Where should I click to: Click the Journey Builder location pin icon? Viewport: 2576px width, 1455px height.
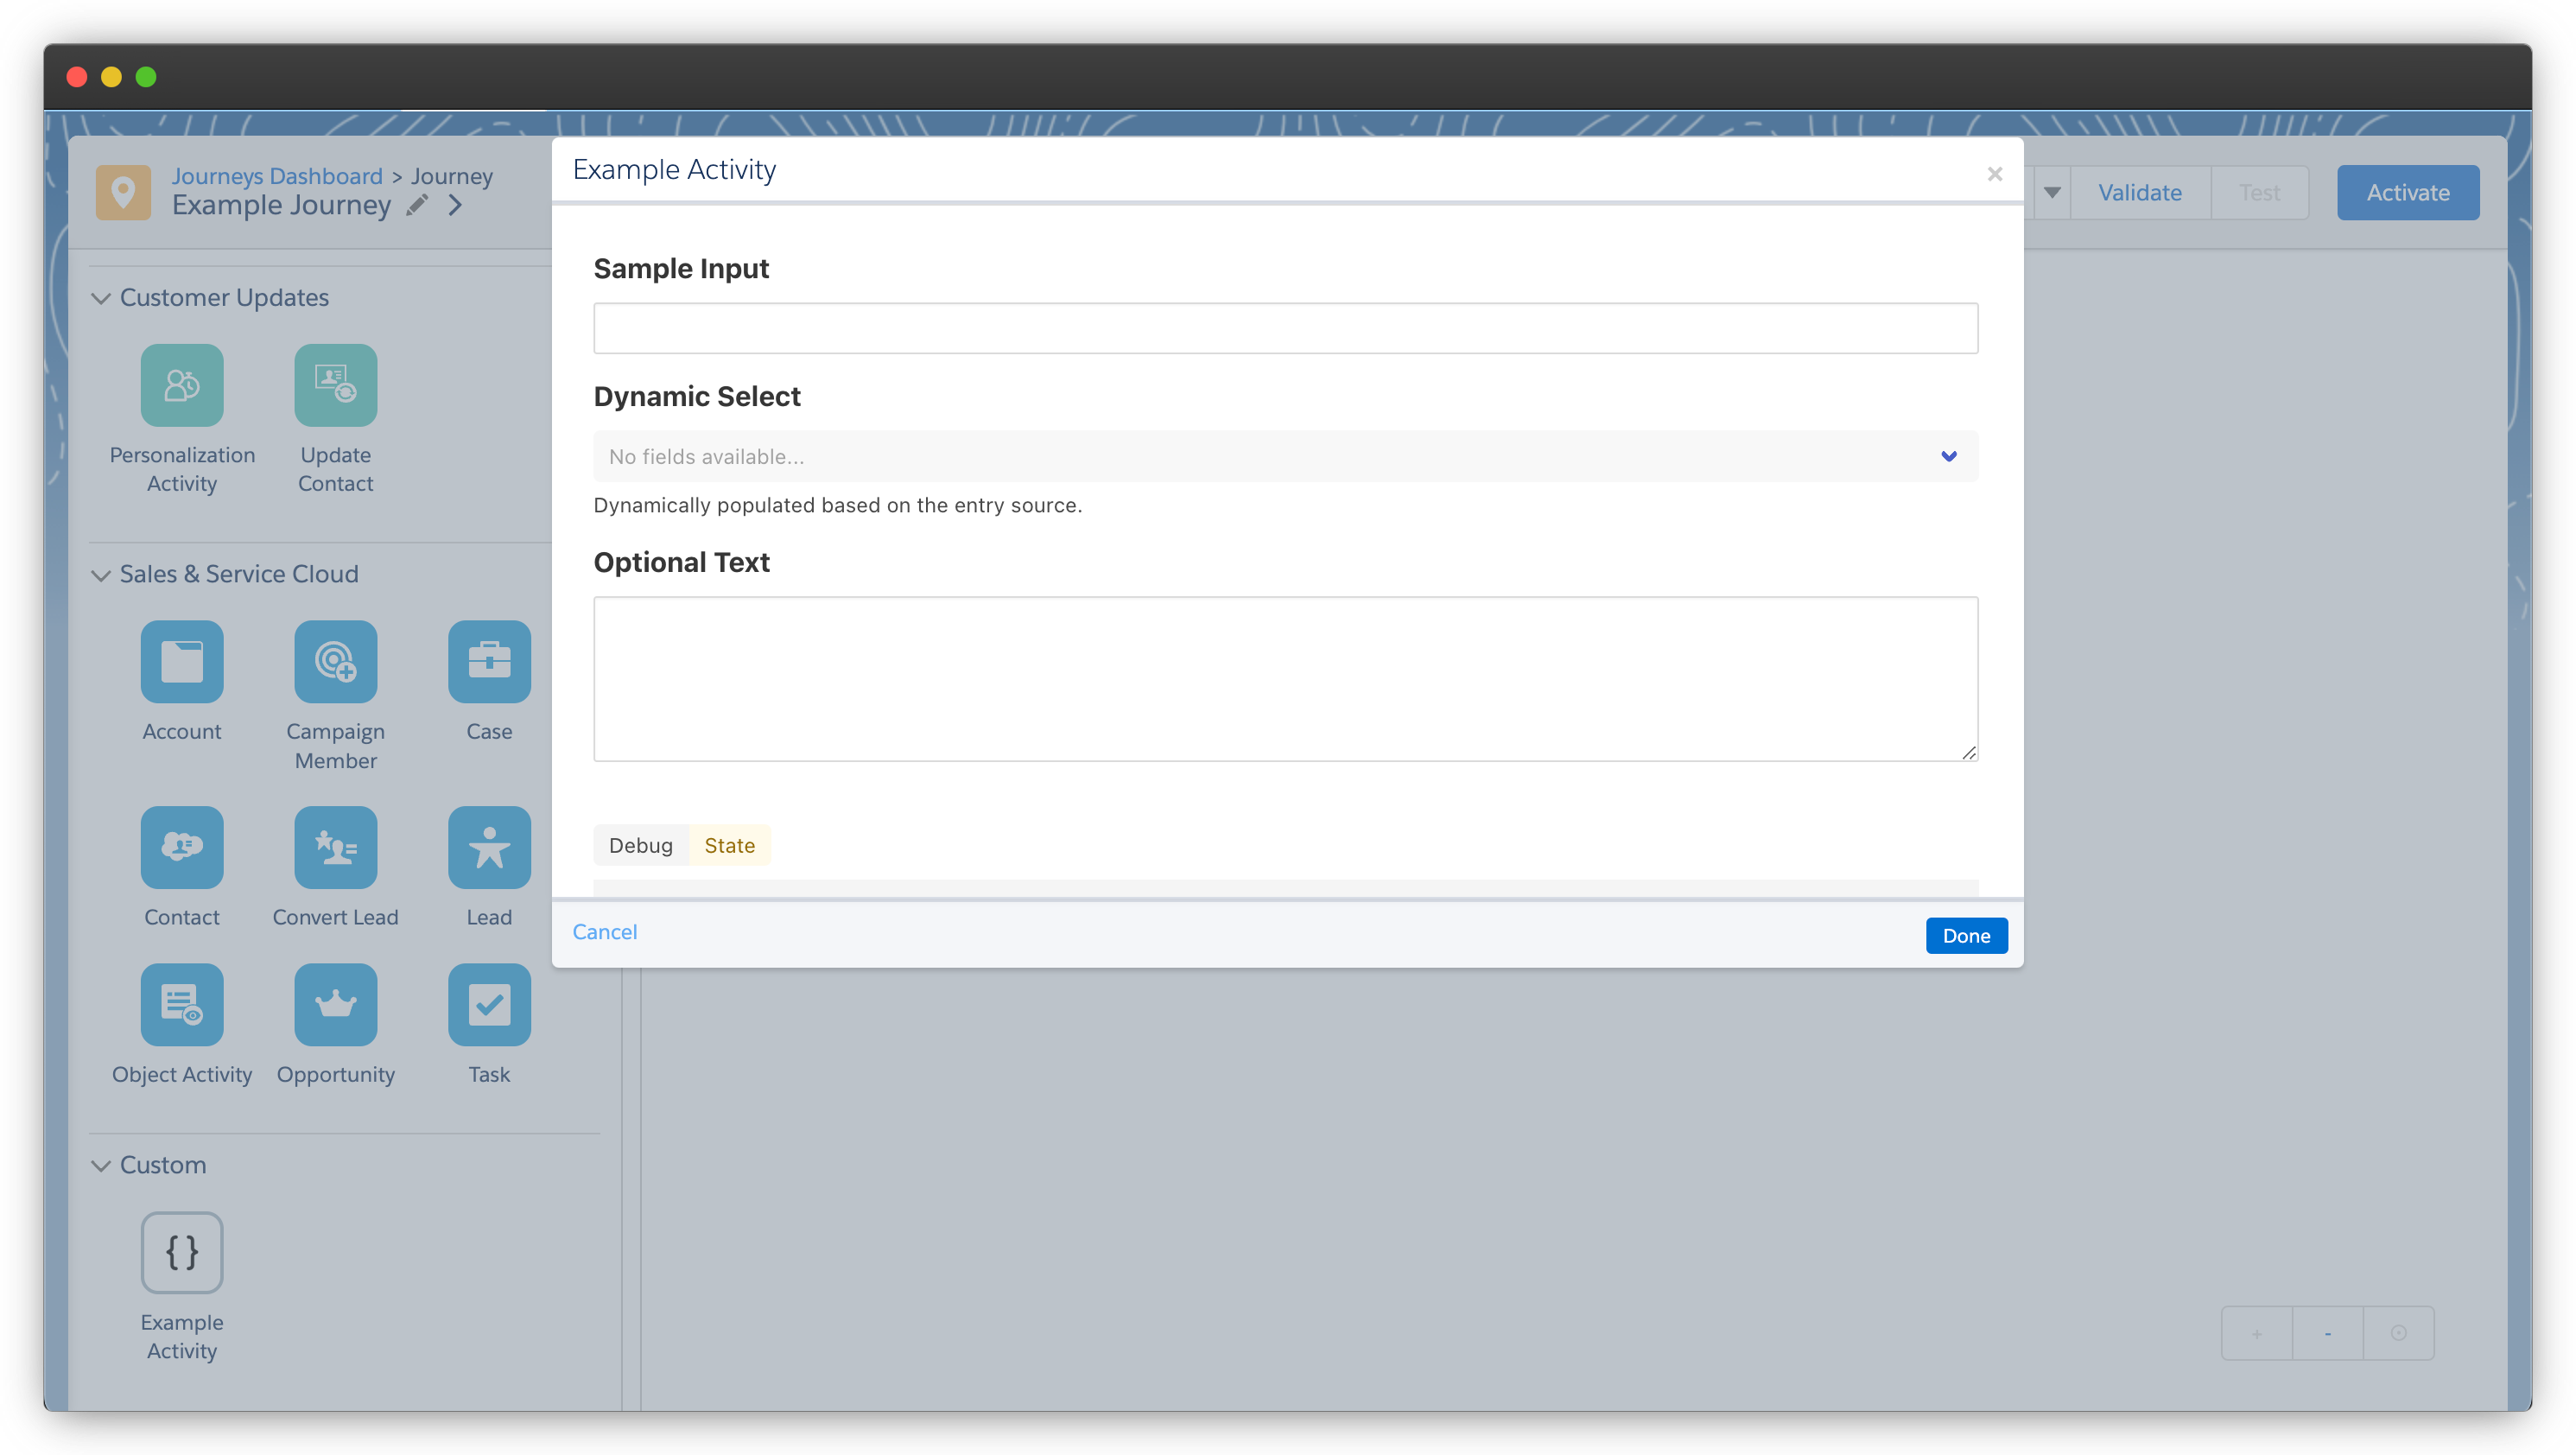[123, 192]
